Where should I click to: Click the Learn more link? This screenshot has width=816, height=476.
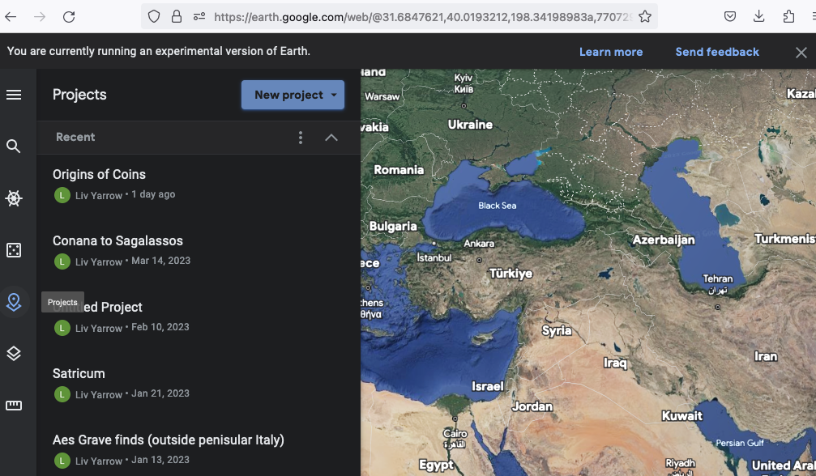pos(610,52)
